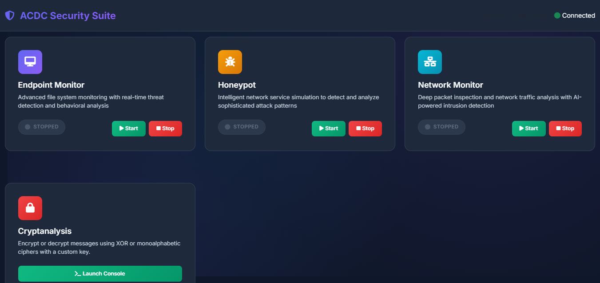The height and width of the screenshot is (283, 600).
Task: Launch the Cryptanalysis console
Action: 100,273
